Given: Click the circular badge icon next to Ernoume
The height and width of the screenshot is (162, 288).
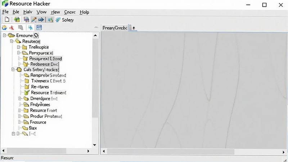Looking at the screenshot, I should pyautogui.click(x=36, y=35).
